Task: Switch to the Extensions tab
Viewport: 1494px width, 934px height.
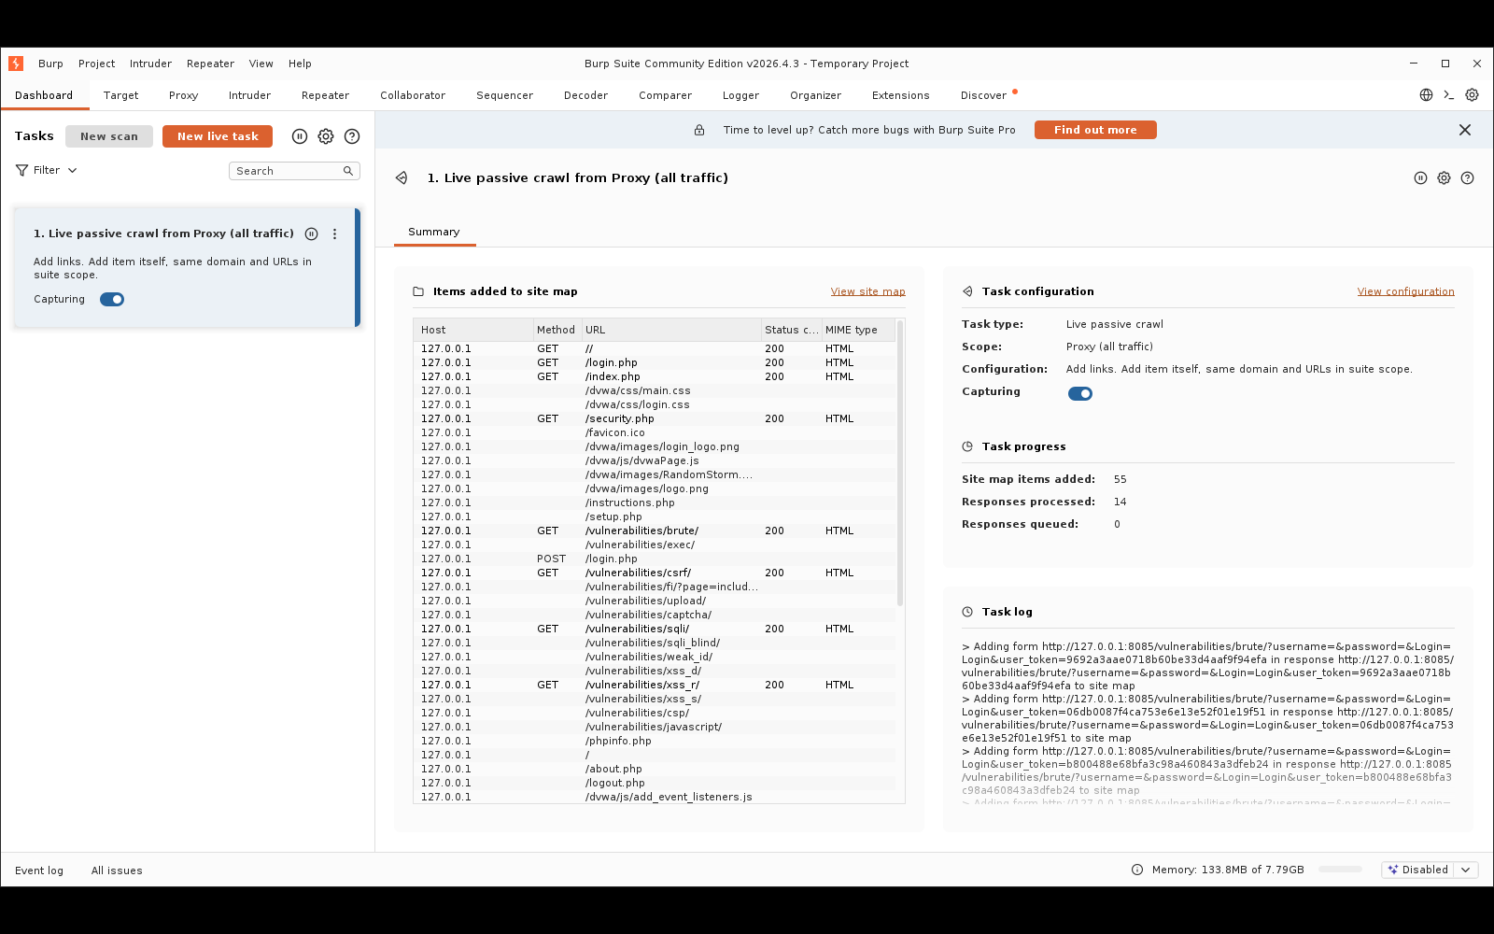Action: pos(900,95)
